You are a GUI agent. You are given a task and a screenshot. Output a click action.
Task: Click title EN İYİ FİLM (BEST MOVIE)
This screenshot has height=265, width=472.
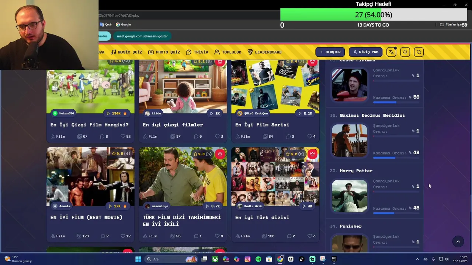[86, 218]
